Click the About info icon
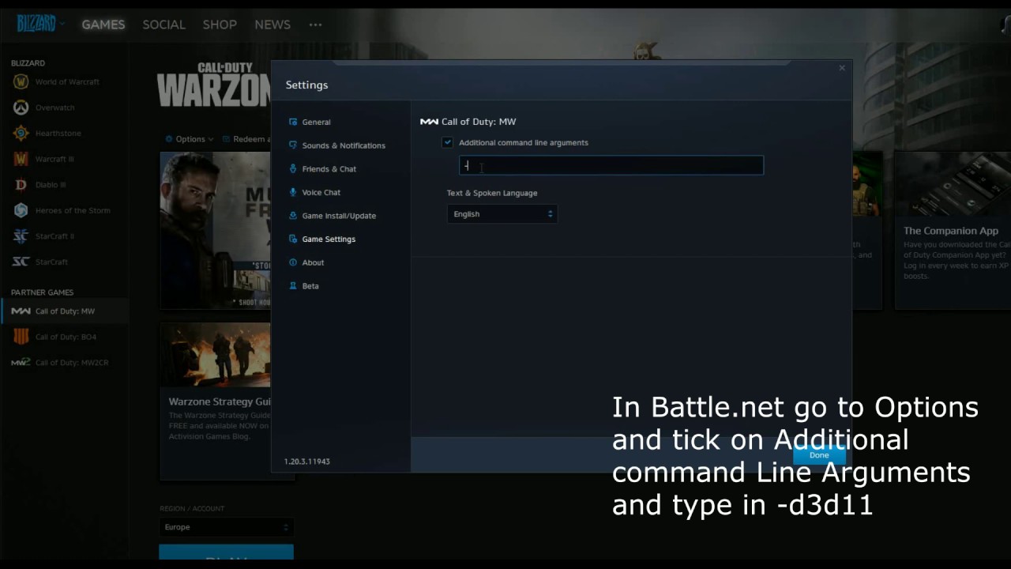Image resolution: width=1011 pixels, height=569 pixels. (x=293, y=262)
